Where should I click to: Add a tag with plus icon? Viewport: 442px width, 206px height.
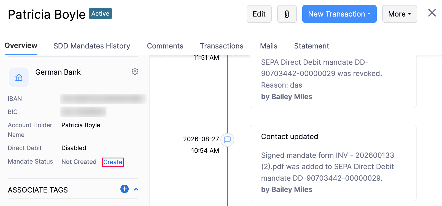125,189
